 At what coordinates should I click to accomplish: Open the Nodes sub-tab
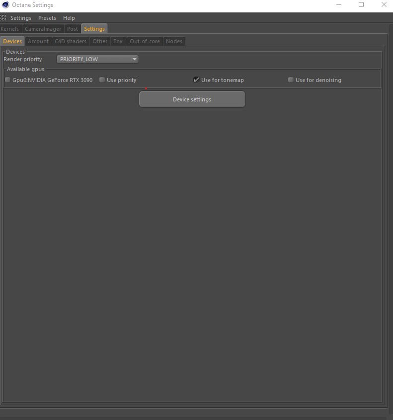tap(174, 41)
